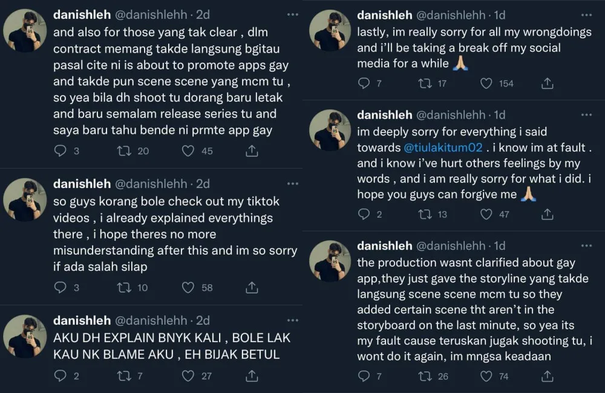Click avatar on the 'deeply sorry' tweet
The height and width of the screenshot is (393, 605).
pos(330,130)
